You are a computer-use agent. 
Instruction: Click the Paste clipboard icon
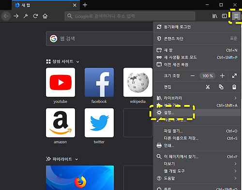(x=234, y=87)
